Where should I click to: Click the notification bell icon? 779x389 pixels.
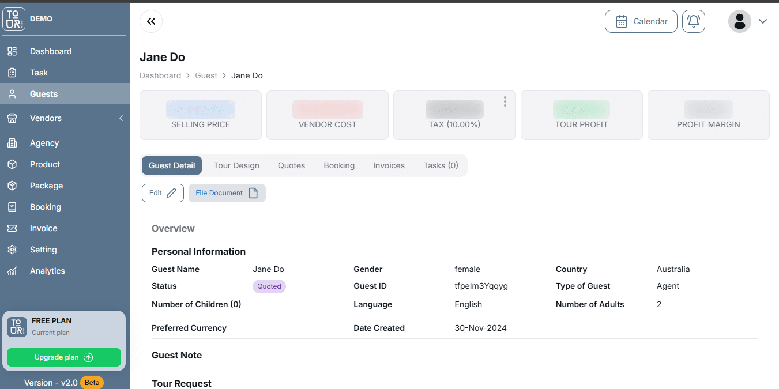[x=693, y=21]
